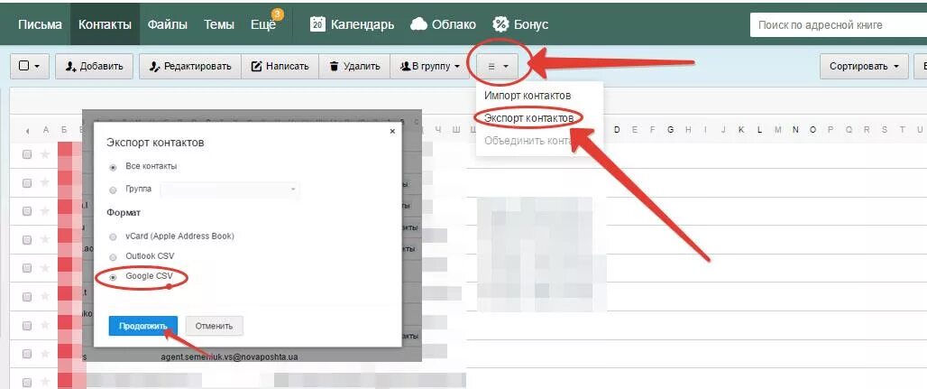Open the Сортировать dropdown
This screenshot has height=389, width=927.
point(864,66)
